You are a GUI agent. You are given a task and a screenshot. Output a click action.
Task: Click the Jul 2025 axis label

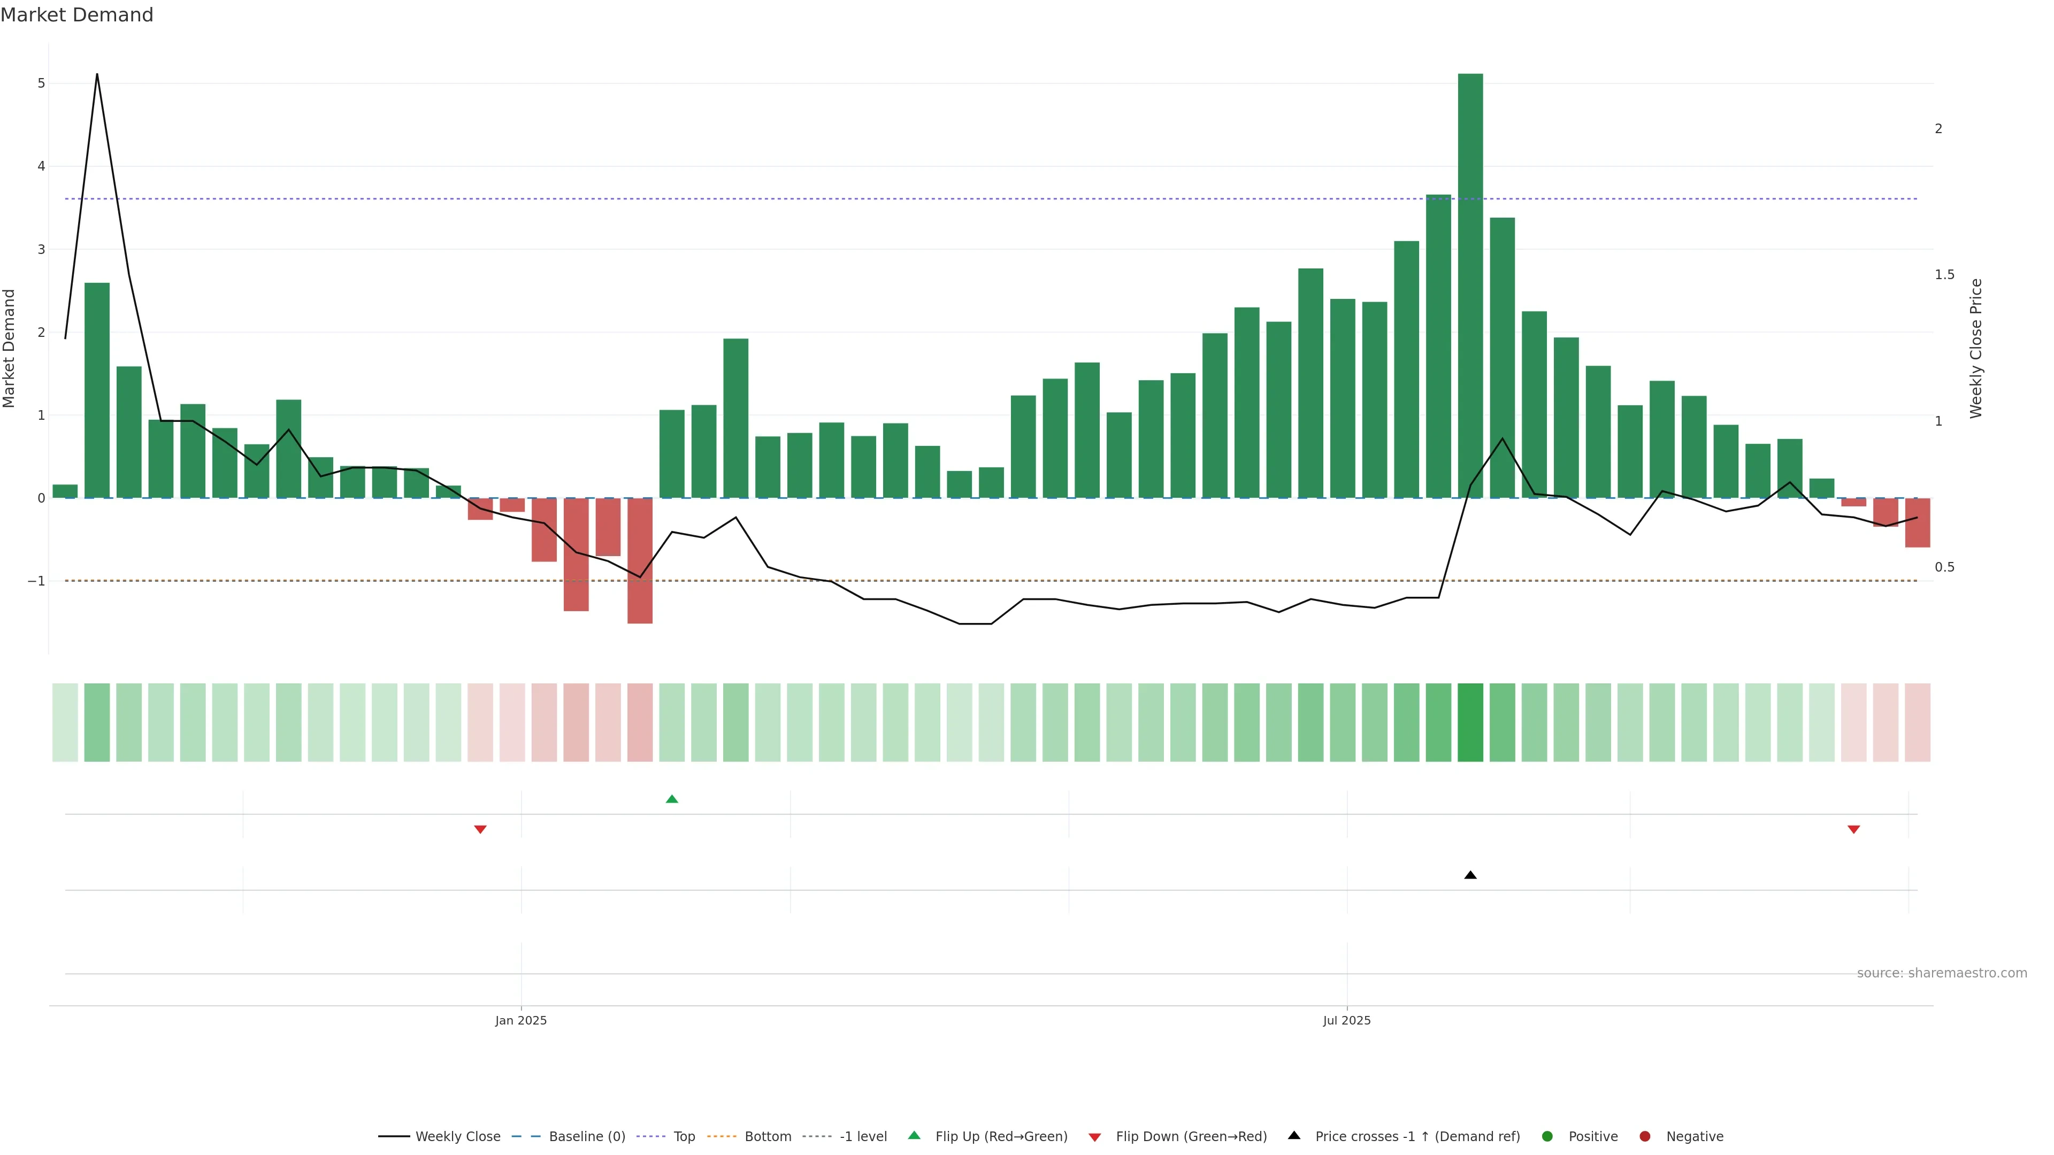[1347, 1020]
